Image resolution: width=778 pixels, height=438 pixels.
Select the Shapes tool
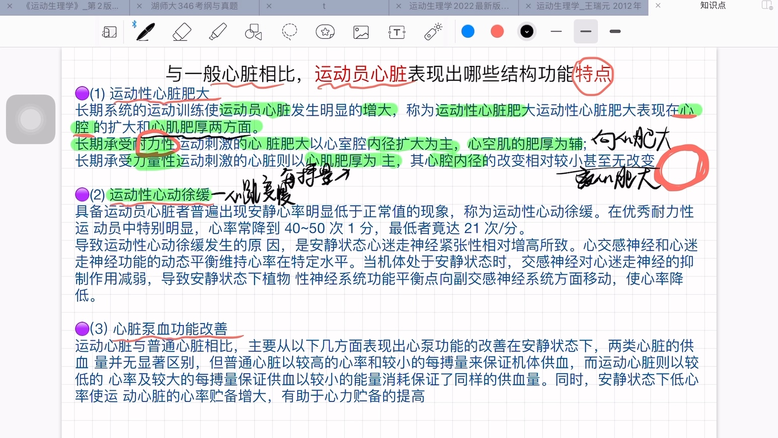pos(253,32)
